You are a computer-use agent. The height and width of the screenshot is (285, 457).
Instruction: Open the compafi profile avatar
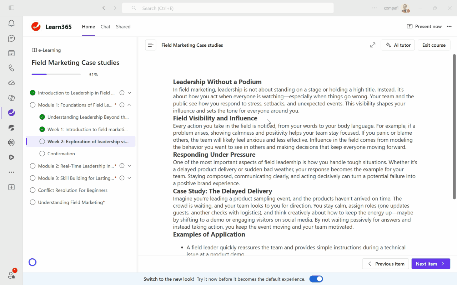tap(405, 8)
